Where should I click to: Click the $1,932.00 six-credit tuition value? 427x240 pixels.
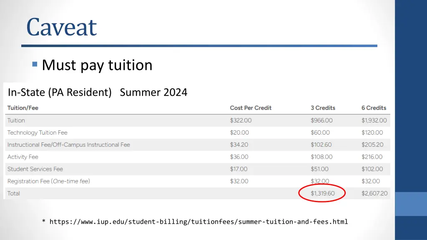coord(374,120)
